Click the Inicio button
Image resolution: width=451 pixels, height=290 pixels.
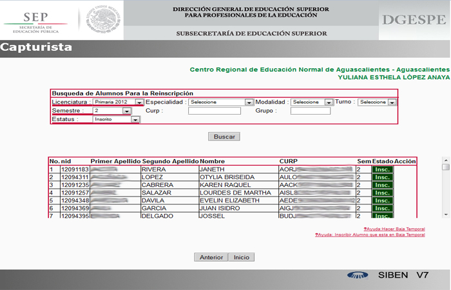click(x=242, y=257)
